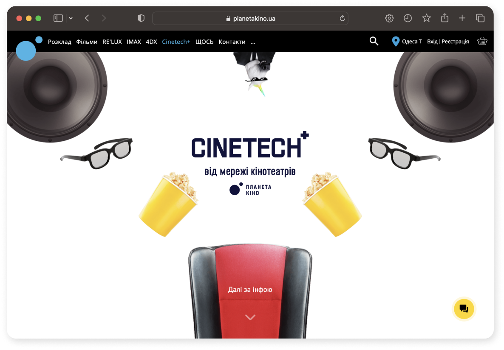Click the planetakino.ua address bar

[250, 18]
